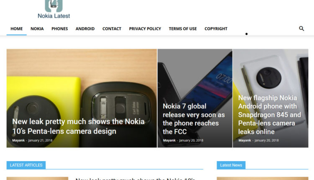Viewport: 314px width, 180px height.
Task: Click author Mayank under Nokia 7 article
Action: tap(169, 140)
